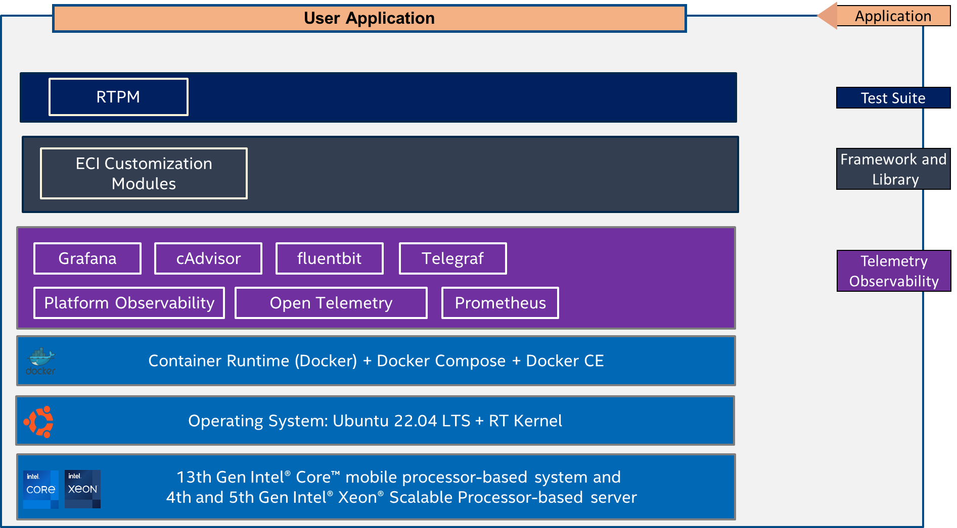The image size is (957, 528).
Task: Select the Open Telemetry box
Action: (x=331, y=303)
